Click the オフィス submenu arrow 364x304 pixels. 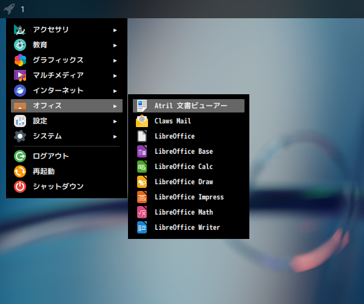tap(115, 106)
